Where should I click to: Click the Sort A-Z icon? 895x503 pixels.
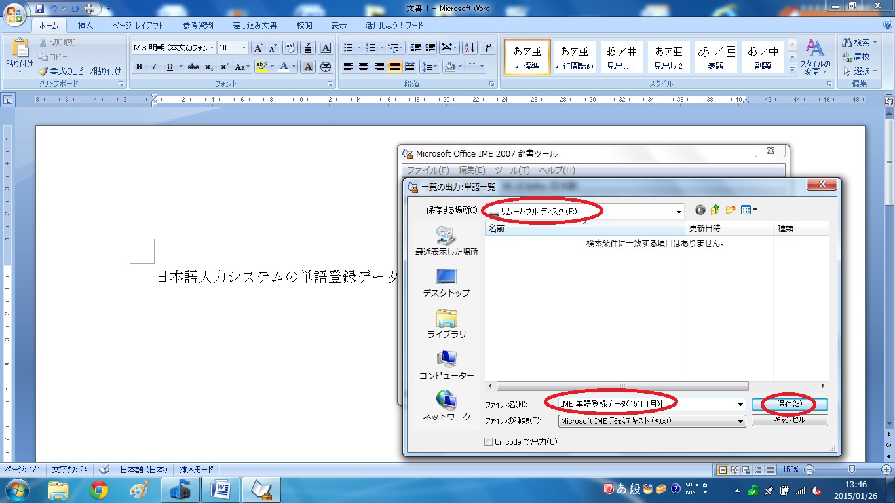(x=469, y=48)
